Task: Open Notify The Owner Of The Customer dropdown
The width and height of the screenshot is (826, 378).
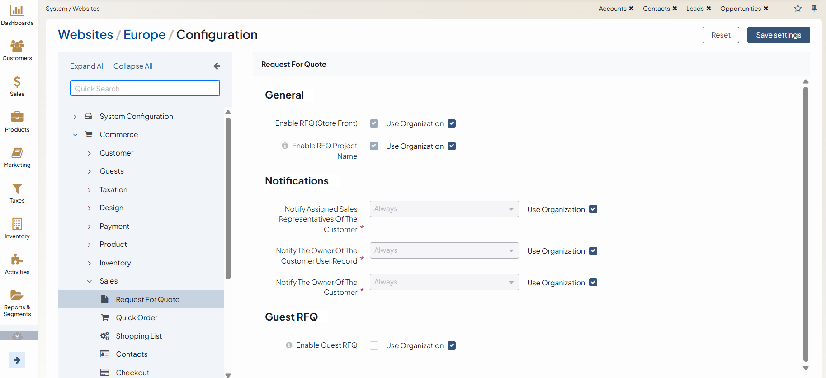Action: 444,282
